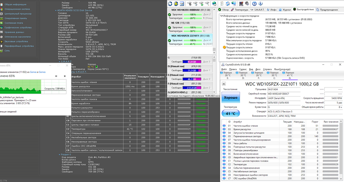This screenshot has width=344, height=182.
Task: Click the disk with magnifier toolbar icon
Action: 207,4
